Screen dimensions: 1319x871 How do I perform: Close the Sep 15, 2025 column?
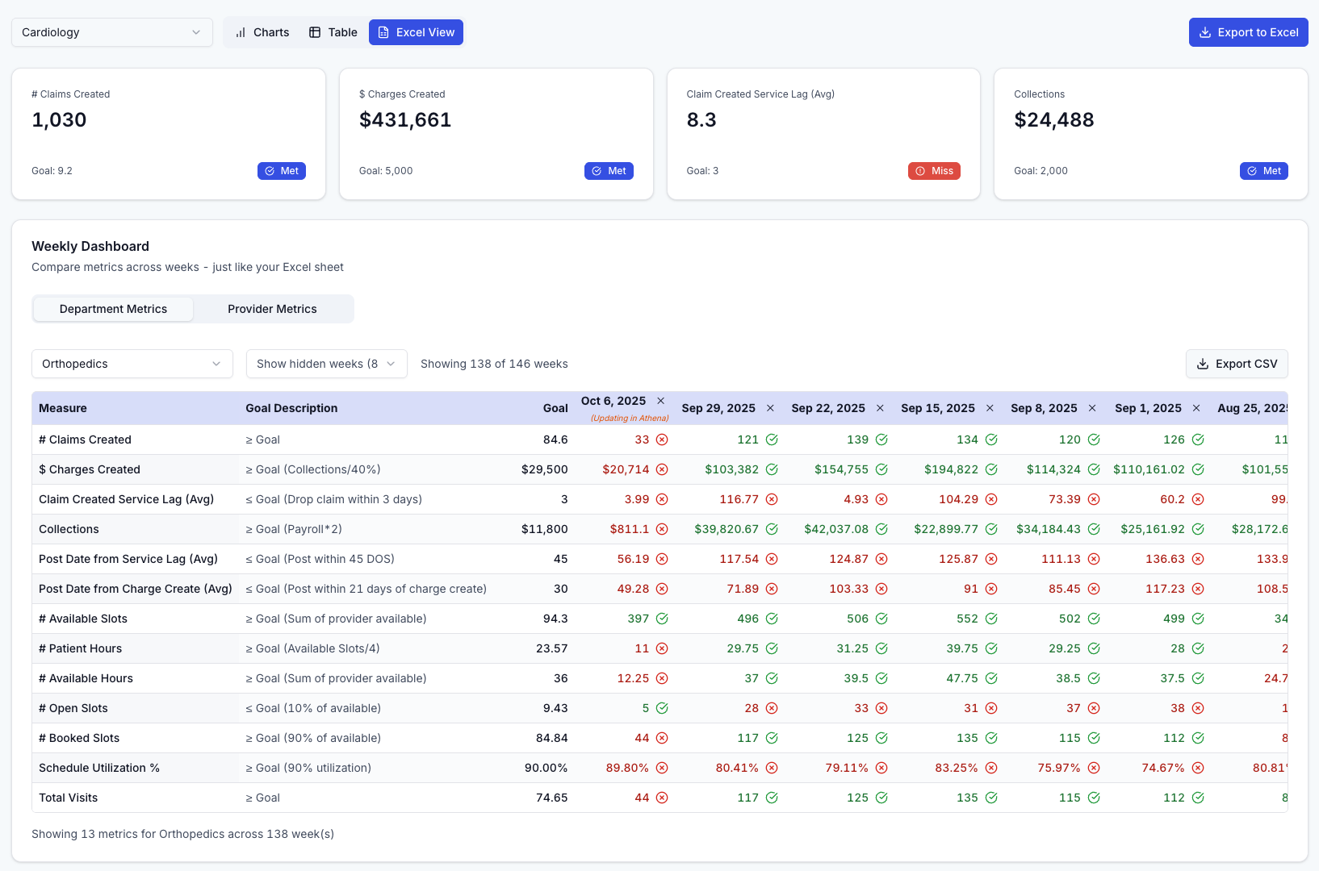click(x=990, y=408)
